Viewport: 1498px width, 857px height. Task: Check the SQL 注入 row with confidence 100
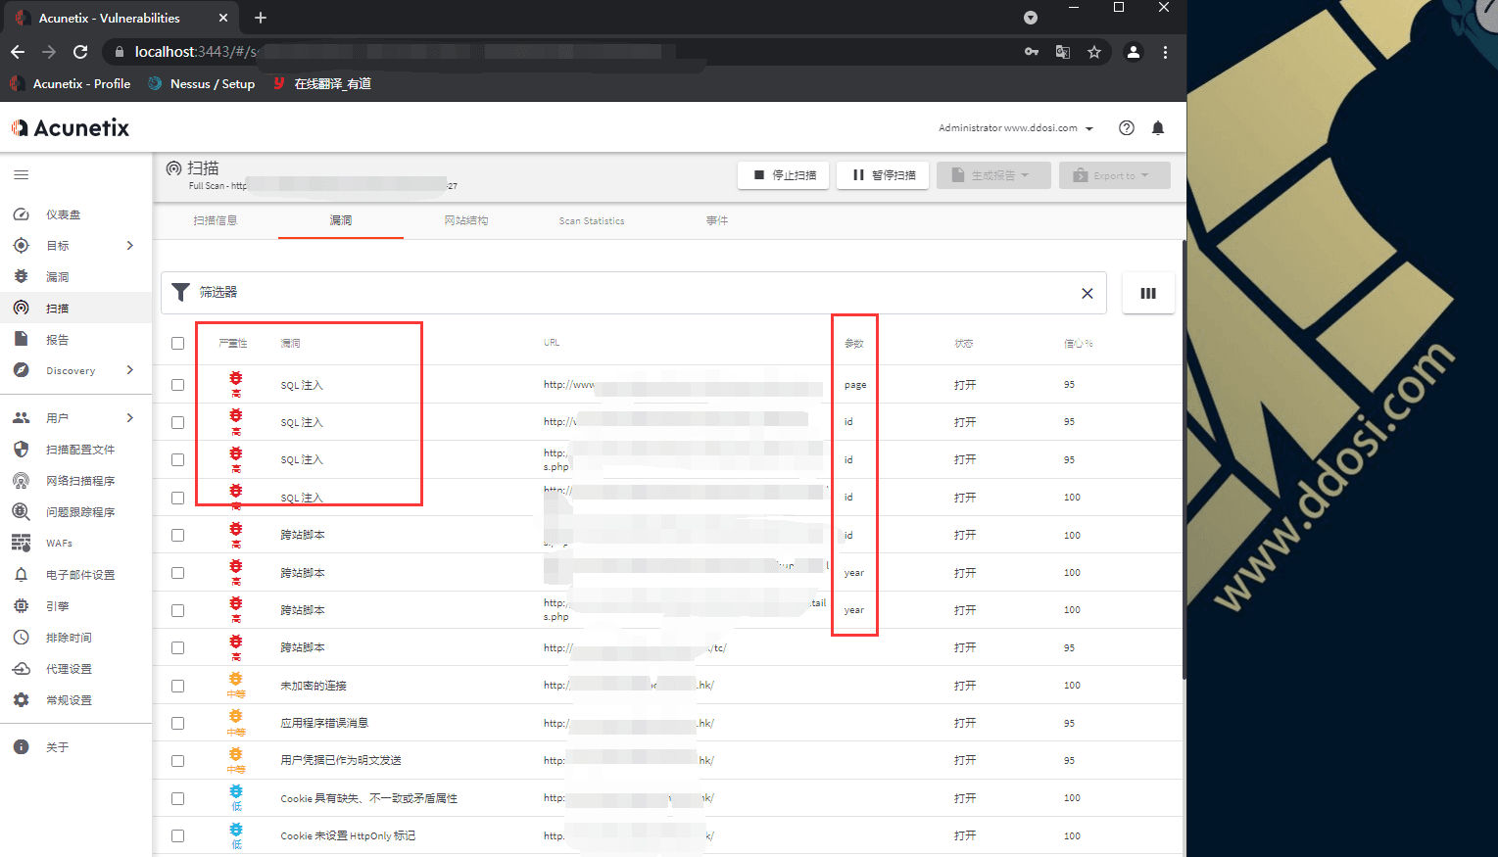[x=177, y=498]
